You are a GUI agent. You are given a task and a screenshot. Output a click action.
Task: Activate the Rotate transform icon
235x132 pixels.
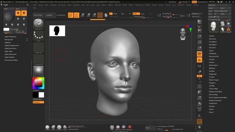(x=94, y=15)
